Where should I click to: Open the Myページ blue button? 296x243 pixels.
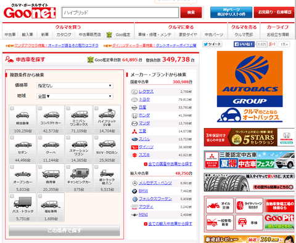tap(231, 12)
